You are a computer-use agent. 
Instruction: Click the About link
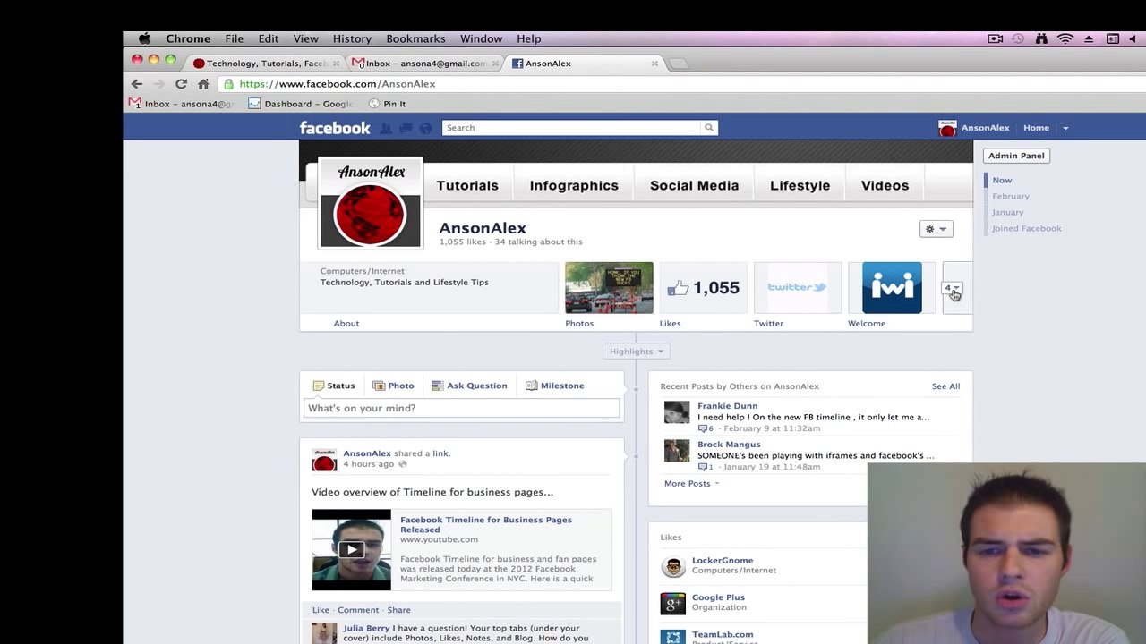pos(346,324)
